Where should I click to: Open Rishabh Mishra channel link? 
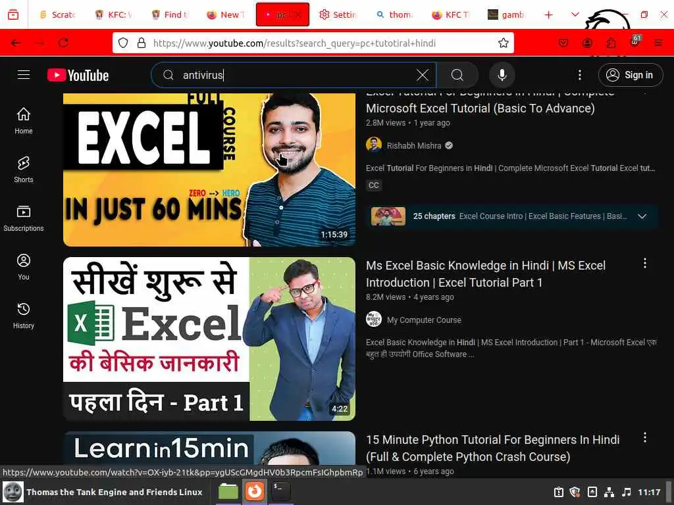pyautogui.click(x=414, y=145)
